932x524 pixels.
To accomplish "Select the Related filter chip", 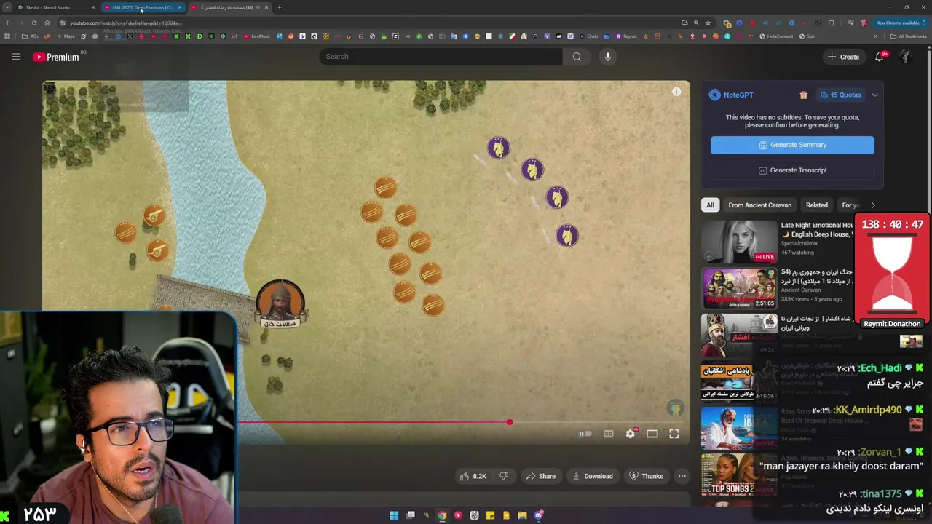I will [x=816, y=205].
